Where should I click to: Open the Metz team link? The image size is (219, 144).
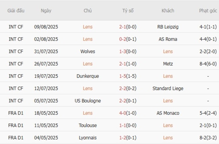pos(168,64)
